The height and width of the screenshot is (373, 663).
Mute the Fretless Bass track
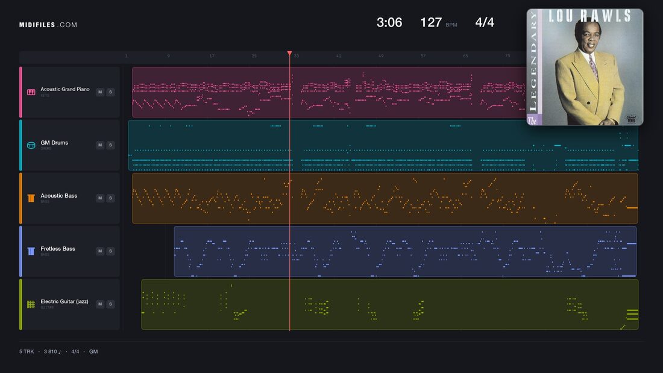coord(100,251)
